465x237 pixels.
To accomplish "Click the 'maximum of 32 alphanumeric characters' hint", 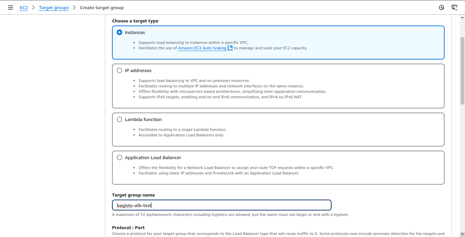I will click(x=230, y=215).
